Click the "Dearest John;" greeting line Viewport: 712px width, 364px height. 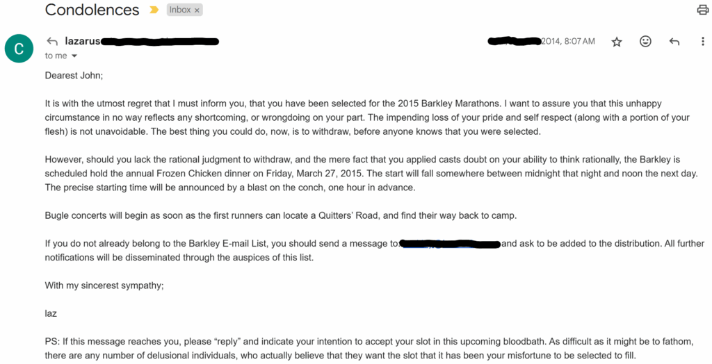[x=74, y=76]
